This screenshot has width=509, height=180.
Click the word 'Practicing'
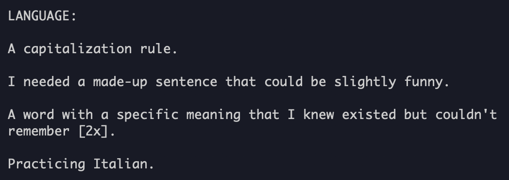pos(47,164)
